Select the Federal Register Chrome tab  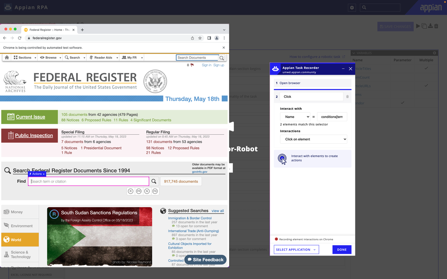tap(49, 30)
